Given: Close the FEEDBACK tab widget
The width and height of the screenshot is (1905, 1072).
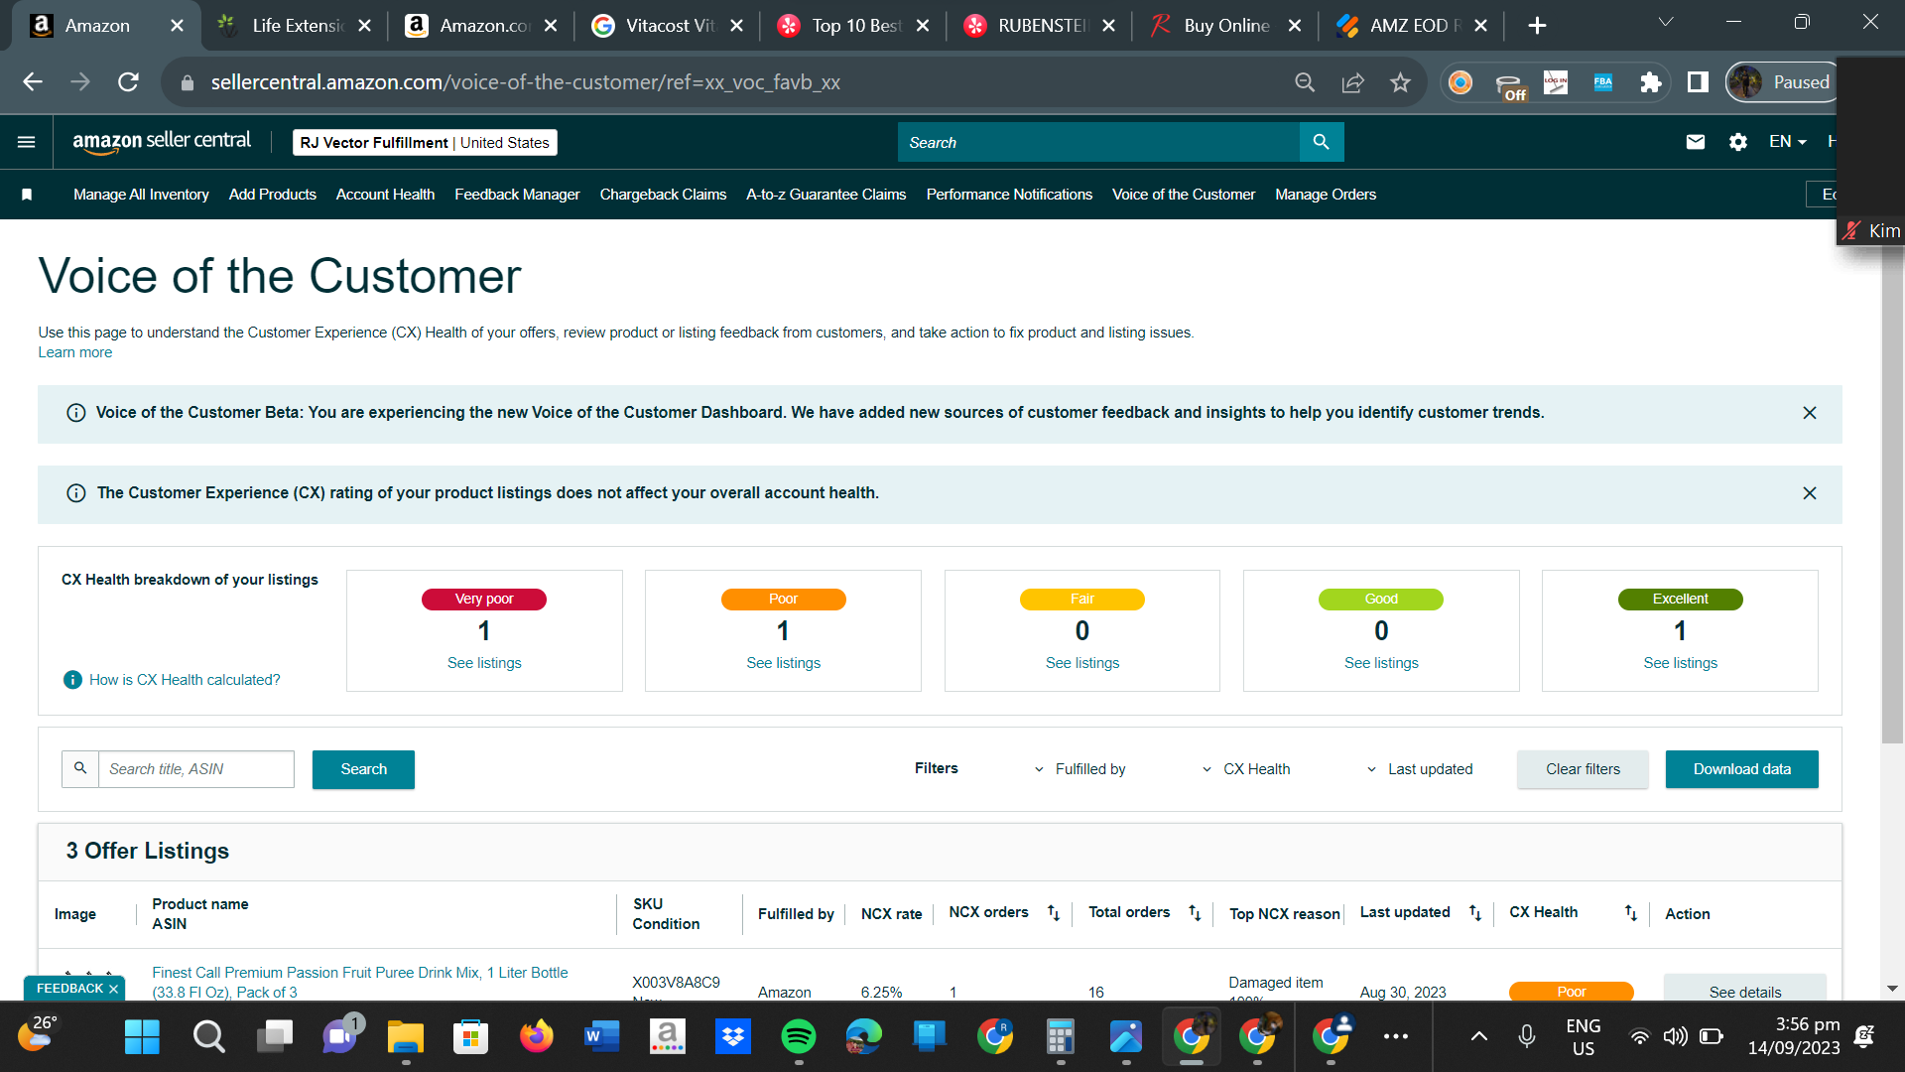Looking at the screenshot, I should [x=114, y=990].
